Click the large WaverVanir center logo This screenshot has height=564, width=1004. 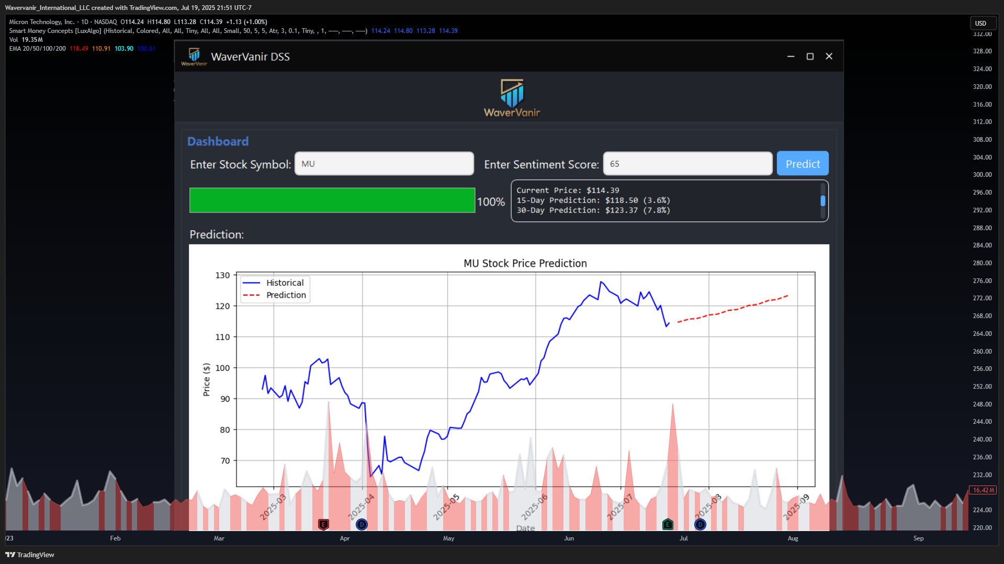click(x=512, y=98)
